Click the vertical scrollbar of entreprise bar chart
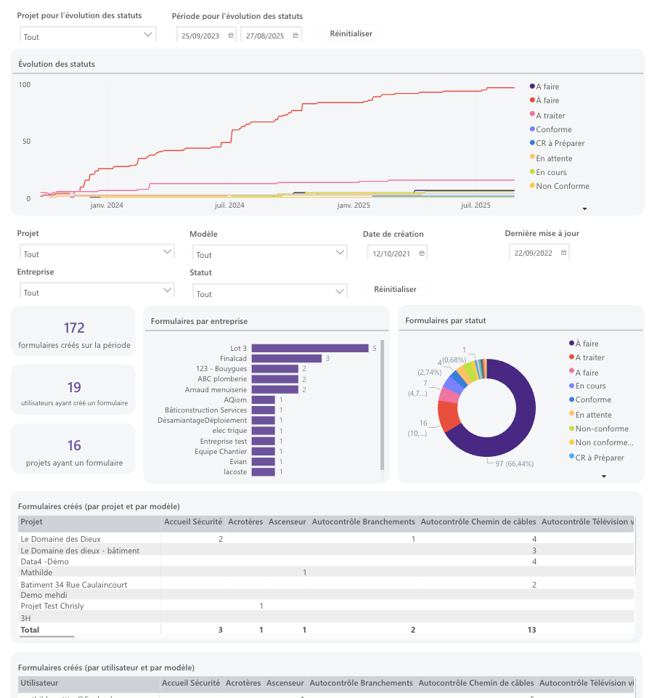 click(x=382, y=405)
